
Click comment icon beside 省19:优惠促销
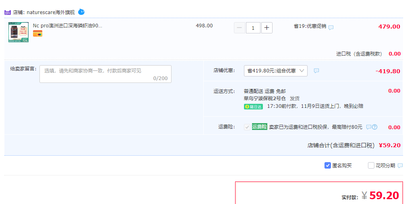pos(331,27)
